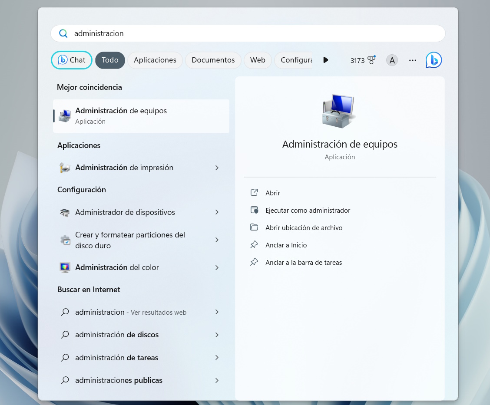Viewport: 490px width, 405px height.
Task: Expand Administración de impresión chevron
Action: [x=217, y=168]
